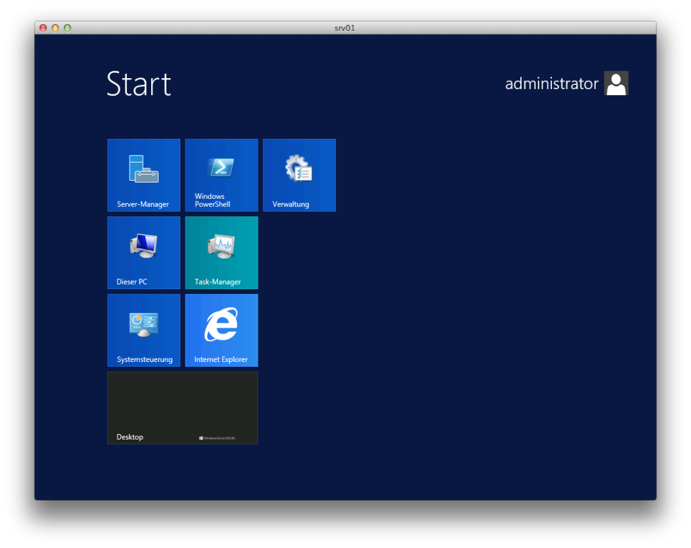691x548 pixels.
Task: Zoom the srv01 window with green button
Action: [x=67, y=28]
